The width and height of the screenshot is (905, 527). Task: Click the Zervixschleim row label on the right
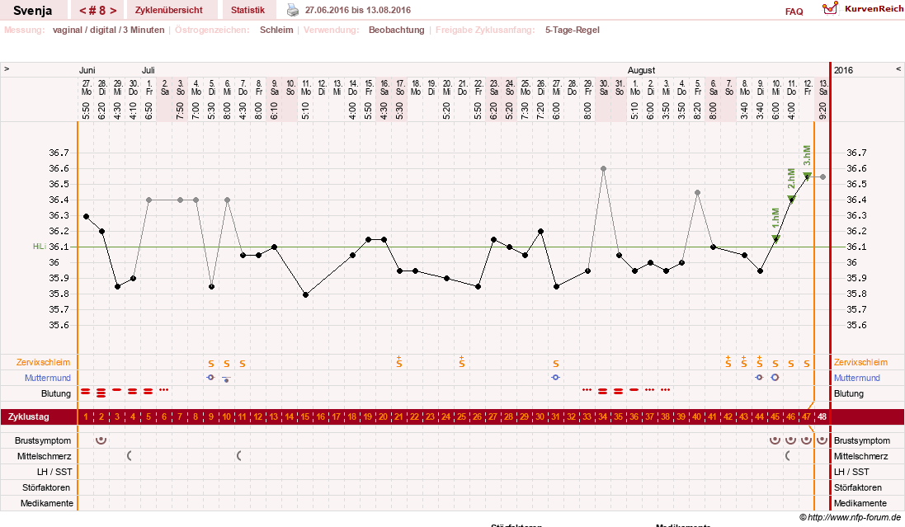[x=860, y=363]
